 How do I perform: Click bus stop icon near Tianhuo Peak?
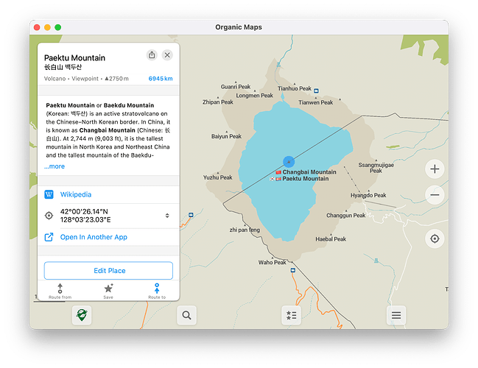317,91
